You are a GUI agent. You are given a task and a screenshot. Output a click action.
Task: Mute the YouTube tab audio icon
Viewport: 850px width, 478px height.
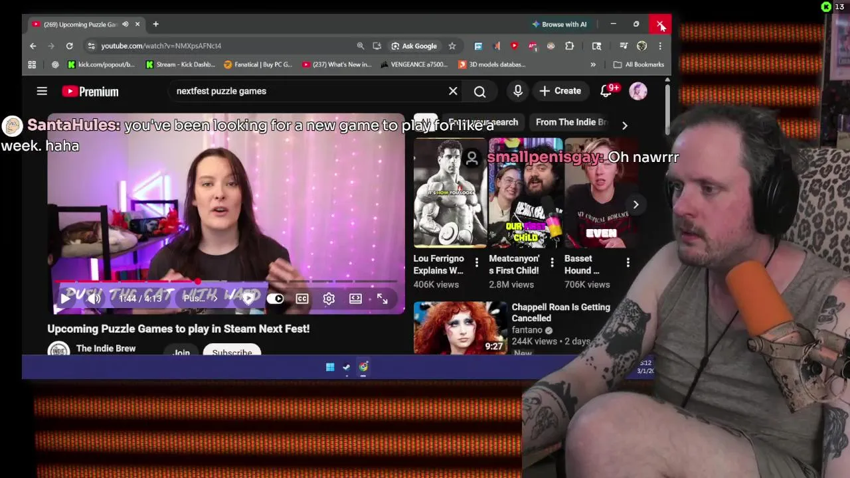(x=125, y=25)
